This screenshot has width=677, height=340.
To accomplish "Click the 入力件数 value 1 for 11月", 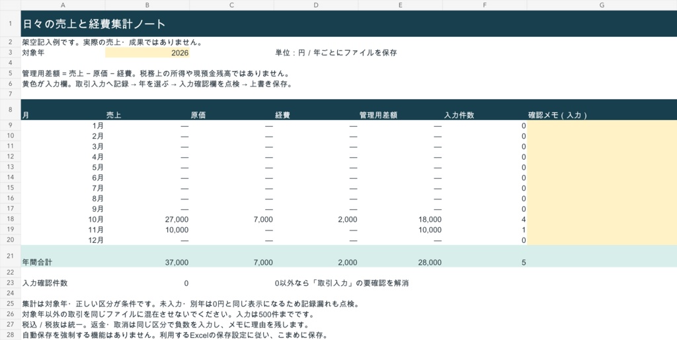I will click(485, 230).
